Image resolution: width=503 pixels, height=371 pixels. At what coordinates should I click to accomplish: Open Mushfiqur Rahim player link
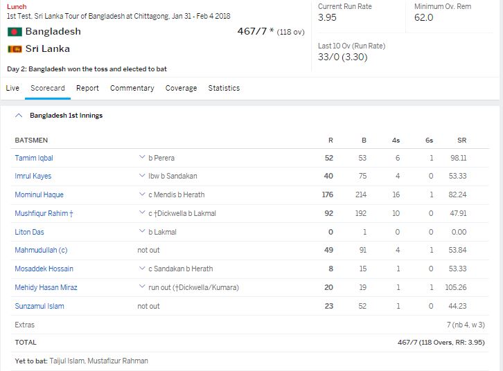tap(44, 214)
